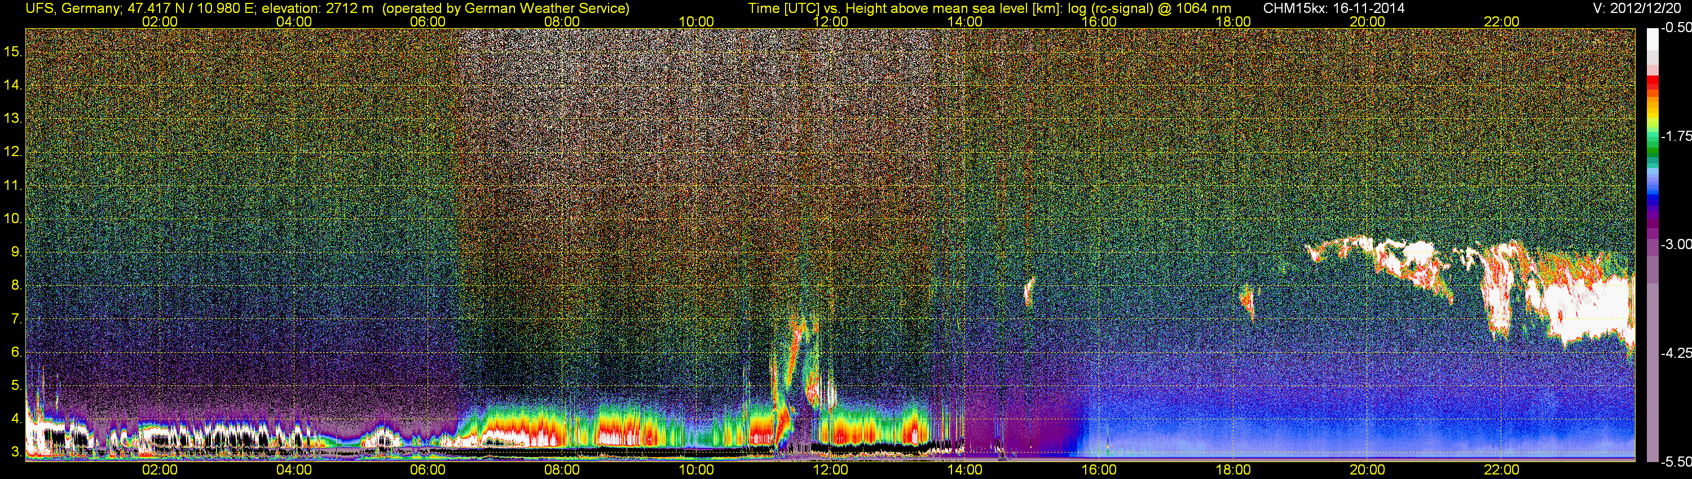Click the '04:00' label on the bottom time axis
Viewport: 1692px width, 479px height.
[x=294, y=470]
